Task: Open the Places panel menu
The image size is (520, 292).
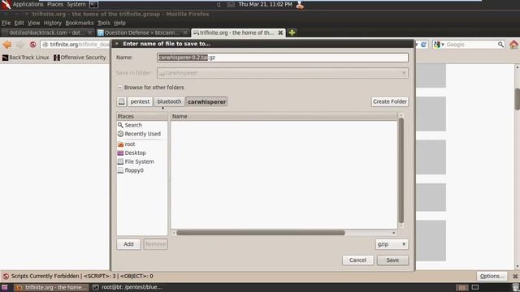Action: [54, 4]
